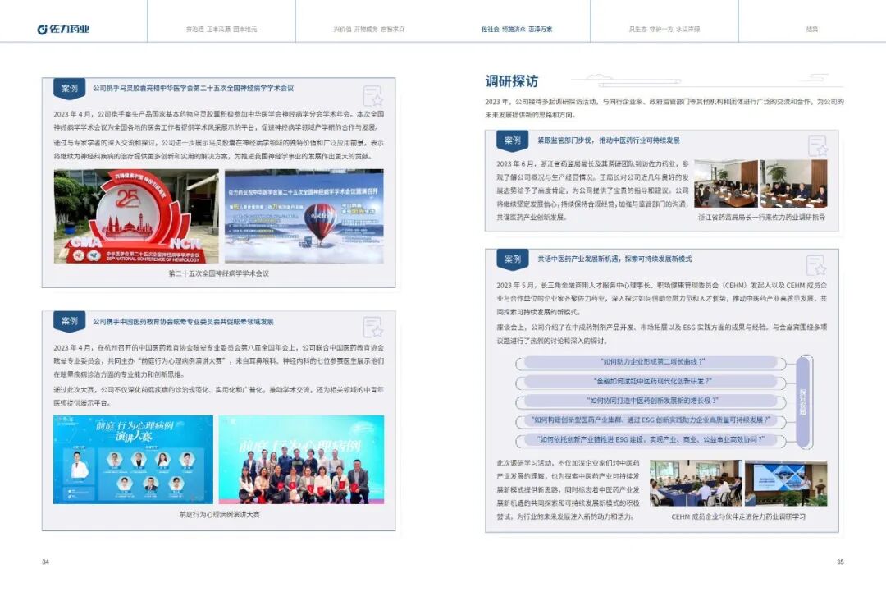
Task: Select the topic 金融如何赋能中医药现代化创新研发
Action: pos(652,382)
